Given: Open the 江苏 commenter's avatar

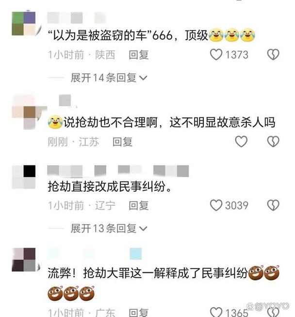Looking at the screenshot, I should [x=24, y=112].
